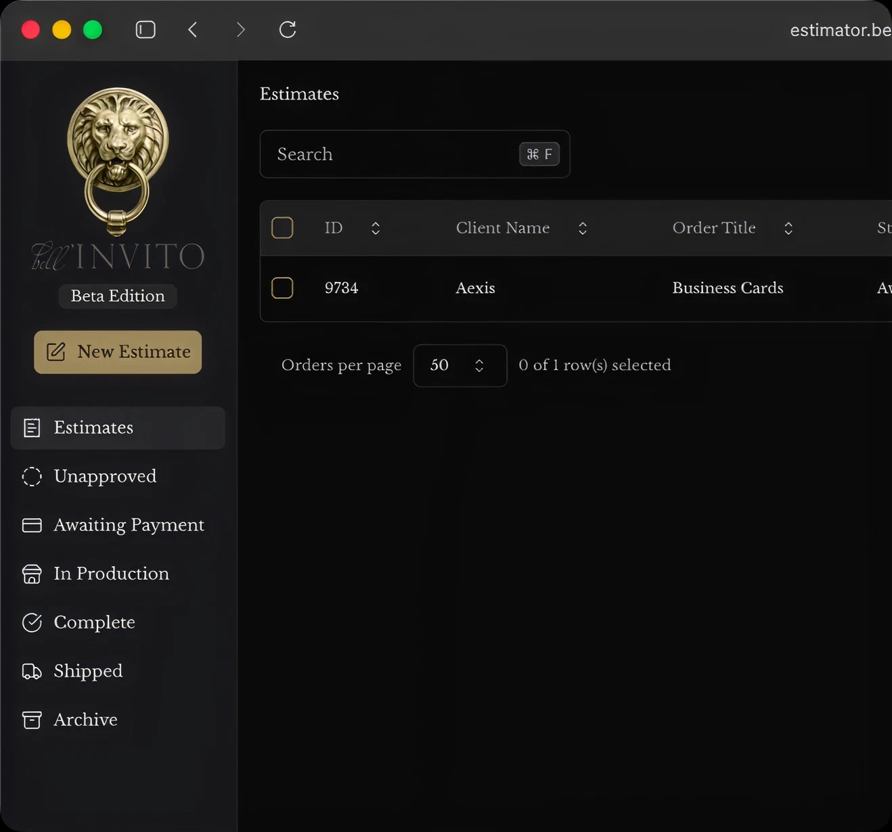This screenshot has height=832, width=892.
Task: Check the select-all checkbox in table header
Action: tap(282, 228)
